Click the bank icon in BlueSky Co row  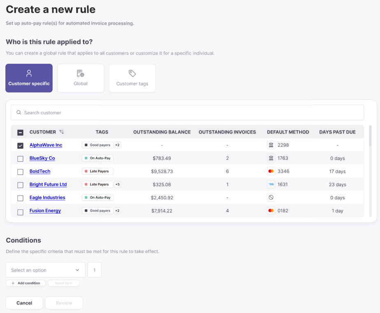pos(271,158)
